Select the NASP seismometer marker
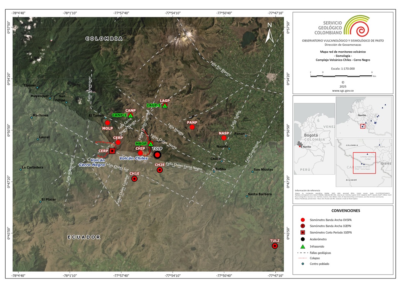 pos(224,137)
